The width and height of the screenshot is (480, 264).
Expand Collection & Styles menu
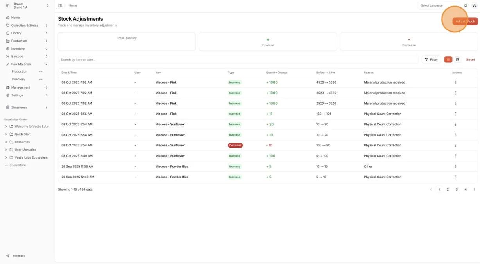[27, 25]
